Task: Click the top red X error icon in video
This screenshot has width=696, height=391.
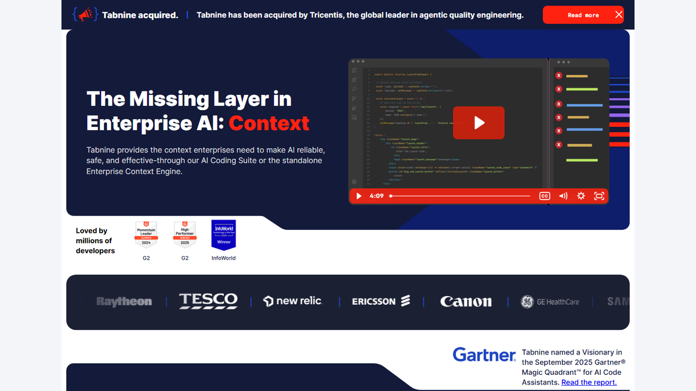Action: [559, 75]
